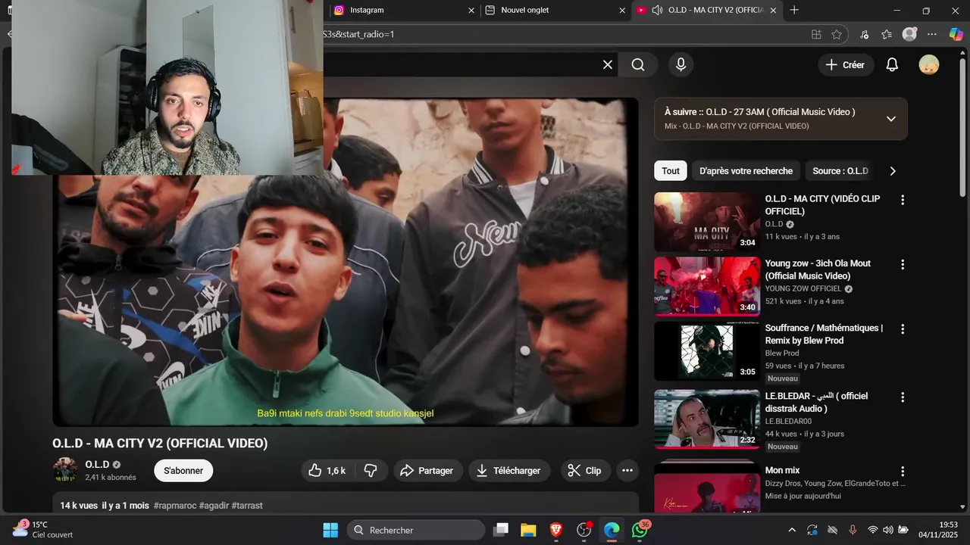The image size is (970, 545).
Task: Open the Copilot sidebar icon
Action: coord(956,34)
